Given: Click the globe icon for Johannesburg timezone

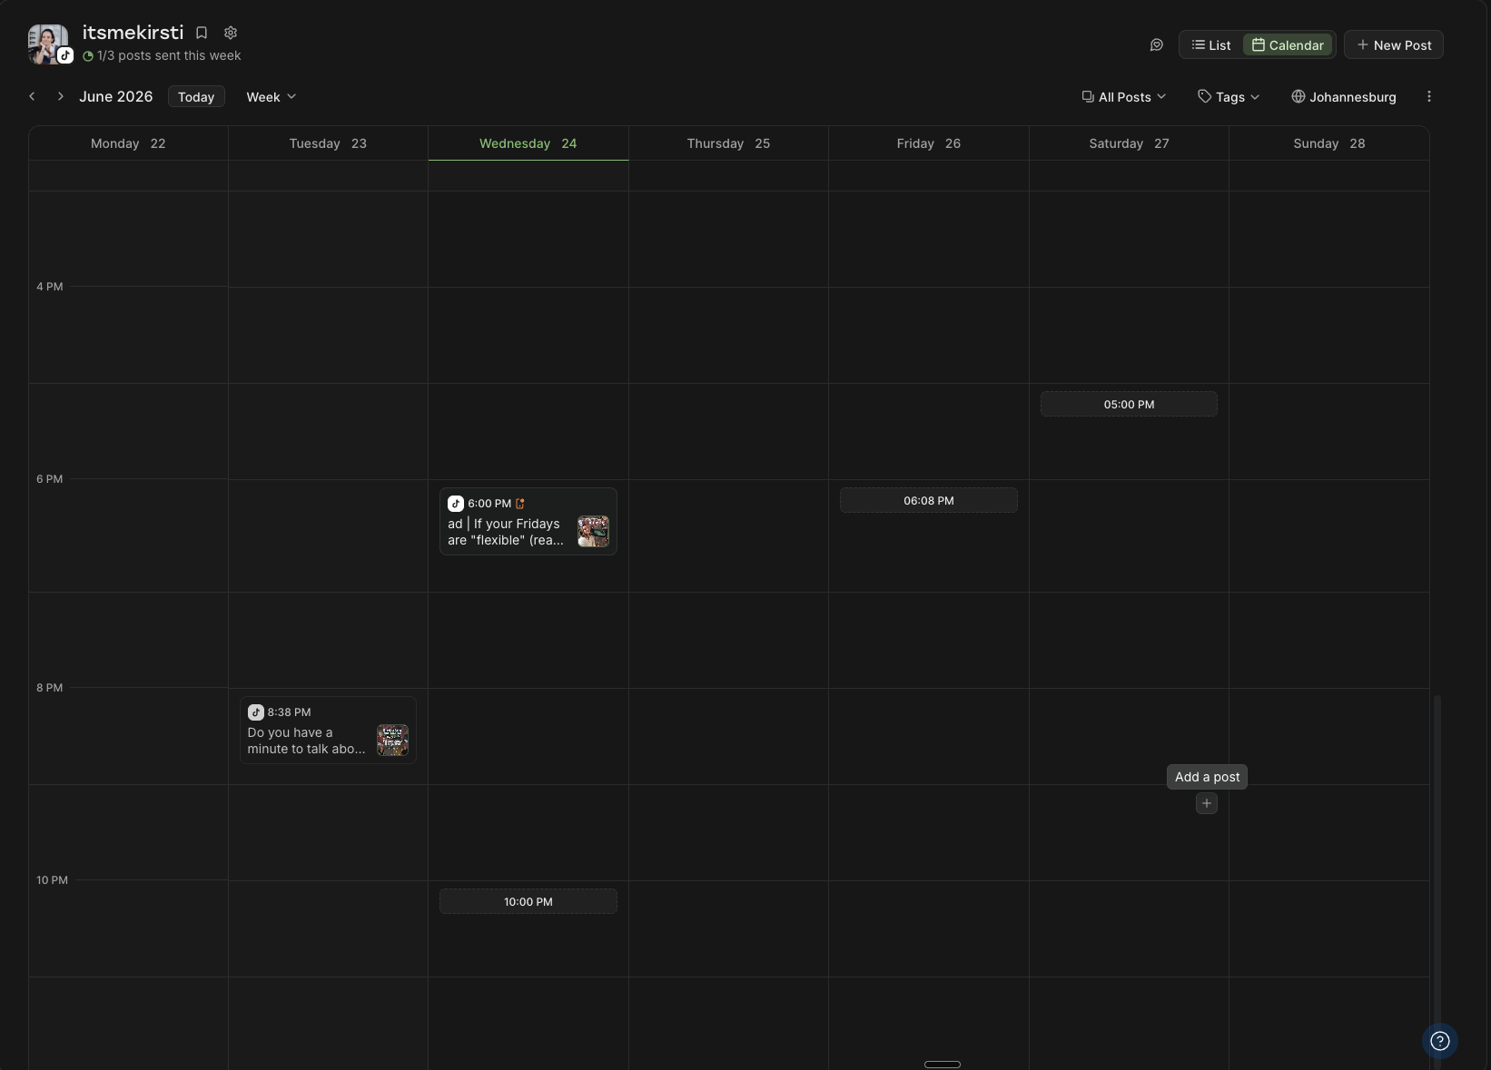Looking at the screenshot, I should click(1298, 96).
